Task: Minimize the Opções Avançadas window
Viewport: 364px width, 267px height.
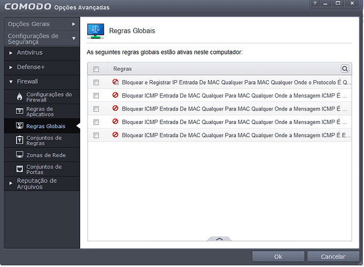Action: [x=326, y=3]
